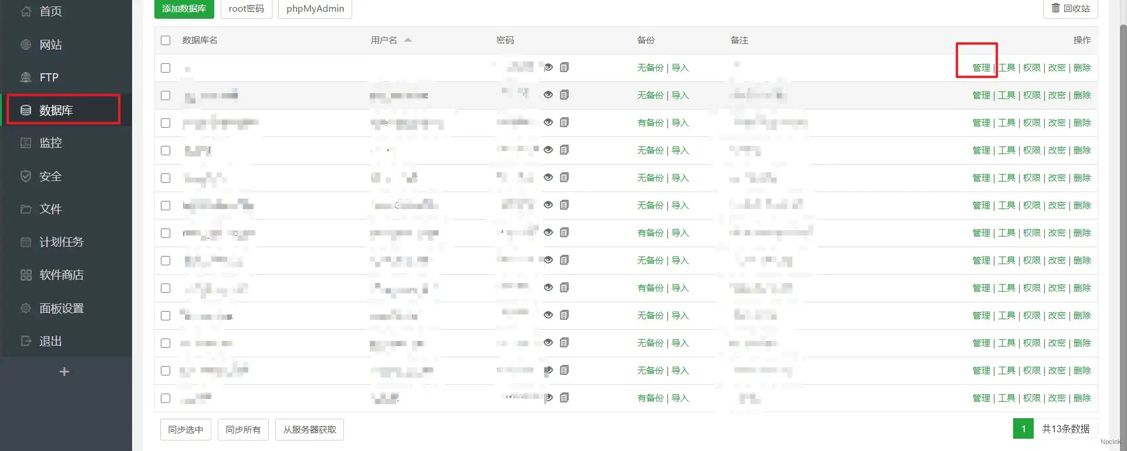Check the twelfth database row checkbox

166,371
